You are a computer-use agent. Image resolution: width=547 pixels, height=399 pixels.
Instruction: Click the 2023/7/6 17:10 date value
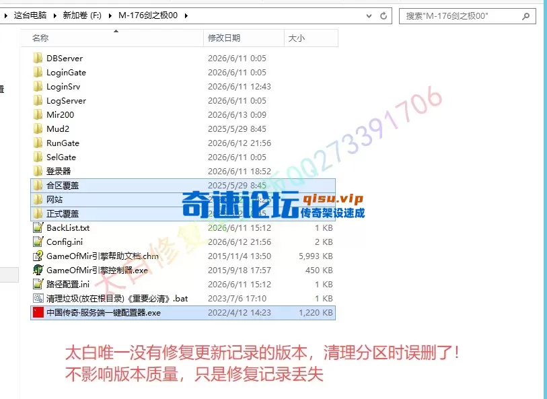pyautogui.click(x=238, y=299)
